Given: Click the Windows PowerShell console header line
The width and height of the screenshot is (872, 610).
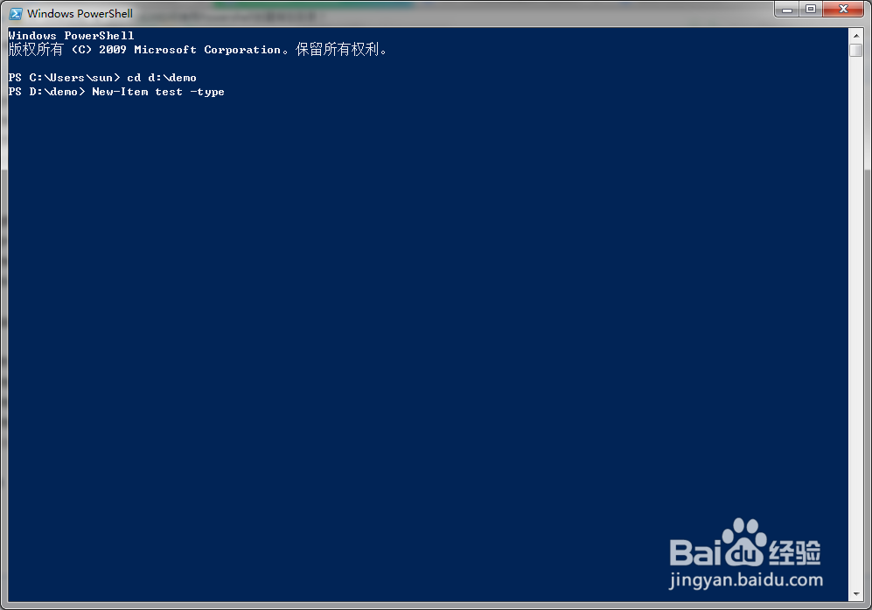Looking at the screenshot, I should 71,36.
